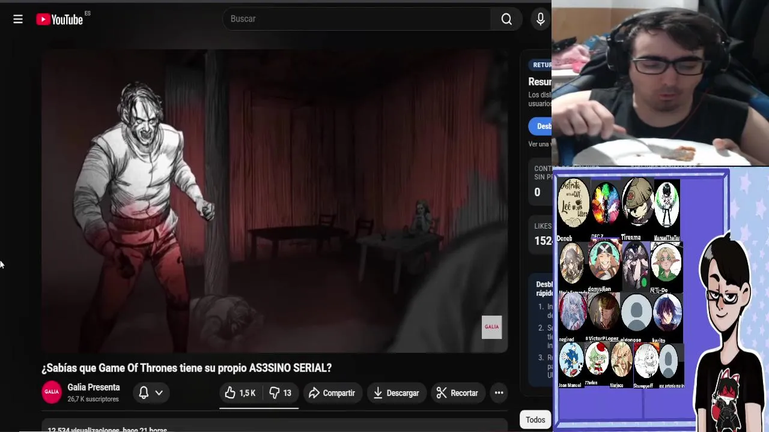Select the Todos filter chip
The image size is (769, 432).
(x=535, y=420)
